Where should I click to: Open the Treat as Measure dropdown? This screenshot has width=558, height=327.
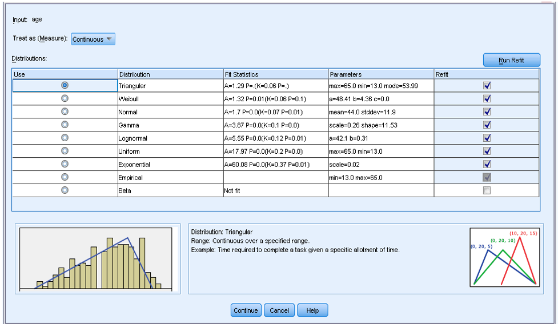coord(93,39)
